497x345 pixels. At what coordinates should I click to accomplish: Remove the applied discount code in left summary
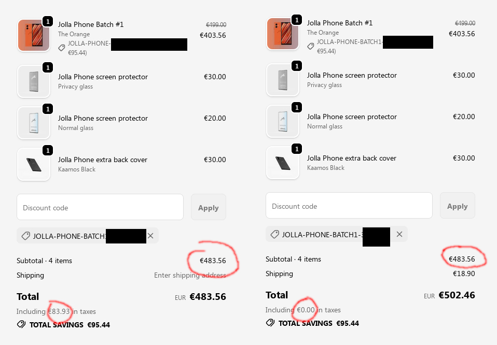point(150,236)
